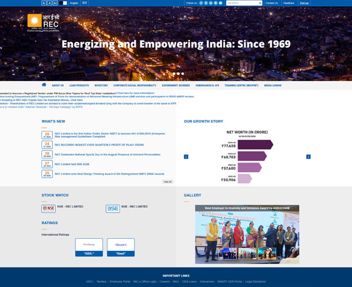
Task: Open 'REC Limited held 56th AGM' news
Action: (x=72, y=164)
